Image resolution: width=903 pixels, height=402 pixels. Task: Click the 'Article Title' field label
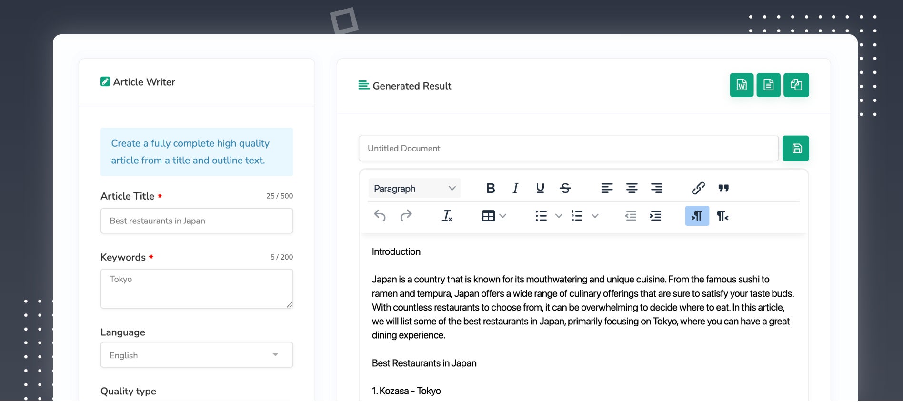[x=127, y=196]
